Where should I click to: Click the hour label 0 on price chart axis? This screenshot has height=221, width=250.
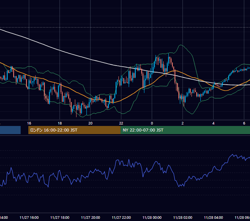tap(152, 123)
